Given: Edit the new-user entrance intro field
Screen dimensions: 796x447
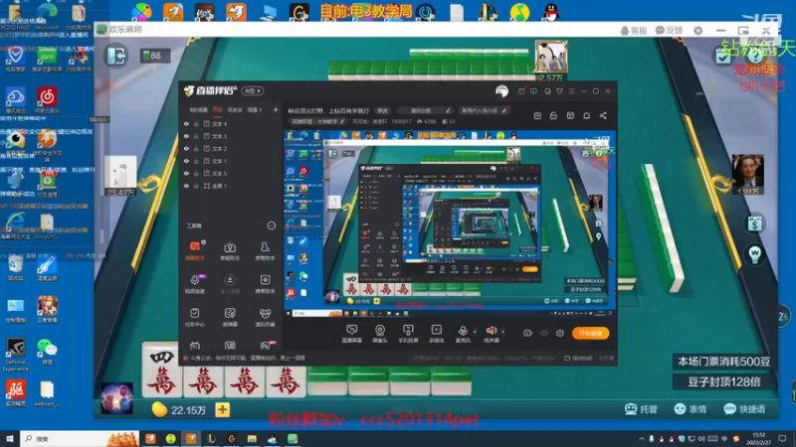Looking at the screenshot, I should tap(483, 110).
